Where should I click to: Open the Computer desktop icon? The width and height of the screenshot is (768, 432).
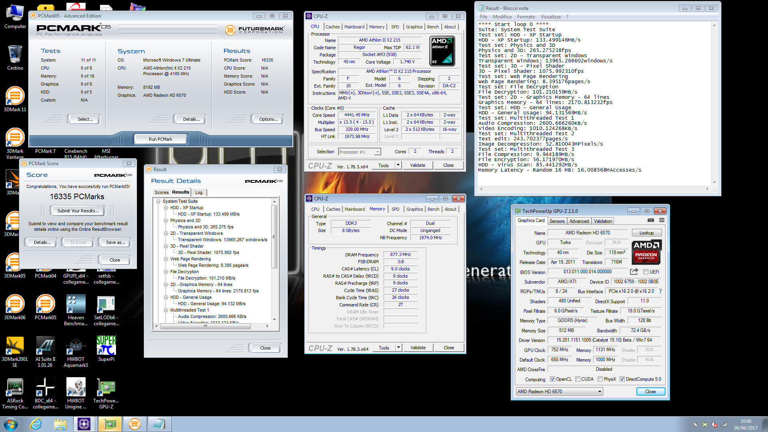(15, 17)
